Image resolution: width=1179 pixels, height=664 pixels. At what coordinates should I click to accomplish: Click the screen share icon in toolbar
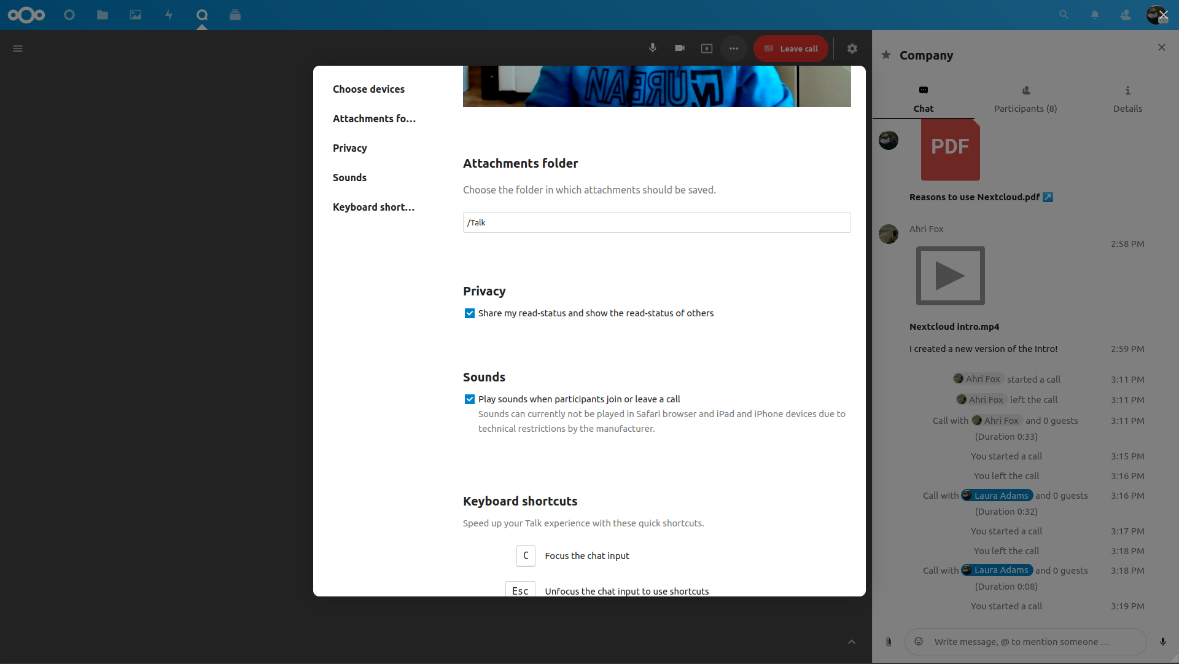pos(706,48)
